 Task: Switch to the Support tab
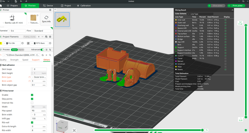[36, 60]
